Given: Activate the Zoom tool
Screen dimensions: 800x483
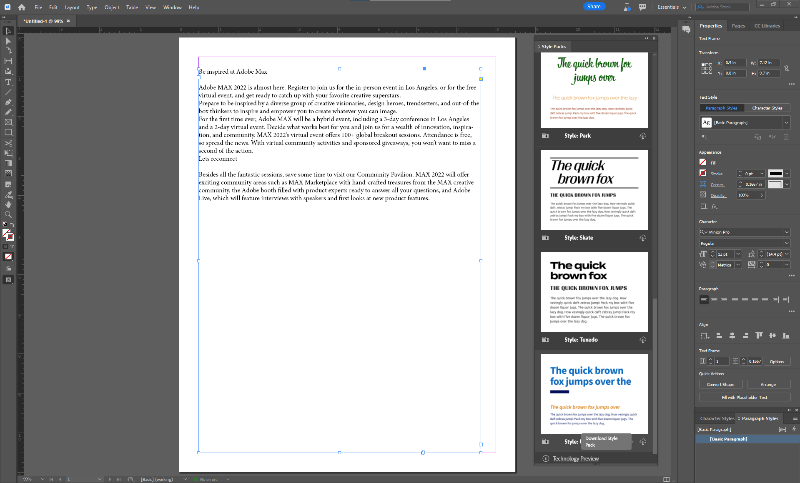Looking at the screenshot, I should [x=8, y=214].
